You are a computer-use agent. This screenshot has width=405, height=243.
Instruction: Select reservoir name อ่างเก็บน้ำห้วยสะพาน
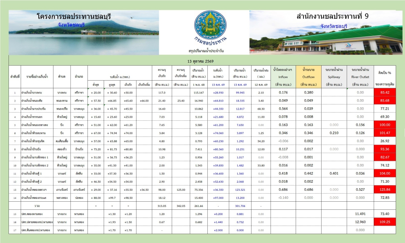point(33,133)
